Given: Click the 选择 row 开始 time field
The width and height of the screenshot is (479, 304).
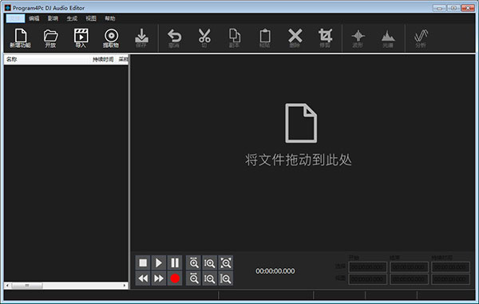Looking at the screenshot, I should 367,267.
